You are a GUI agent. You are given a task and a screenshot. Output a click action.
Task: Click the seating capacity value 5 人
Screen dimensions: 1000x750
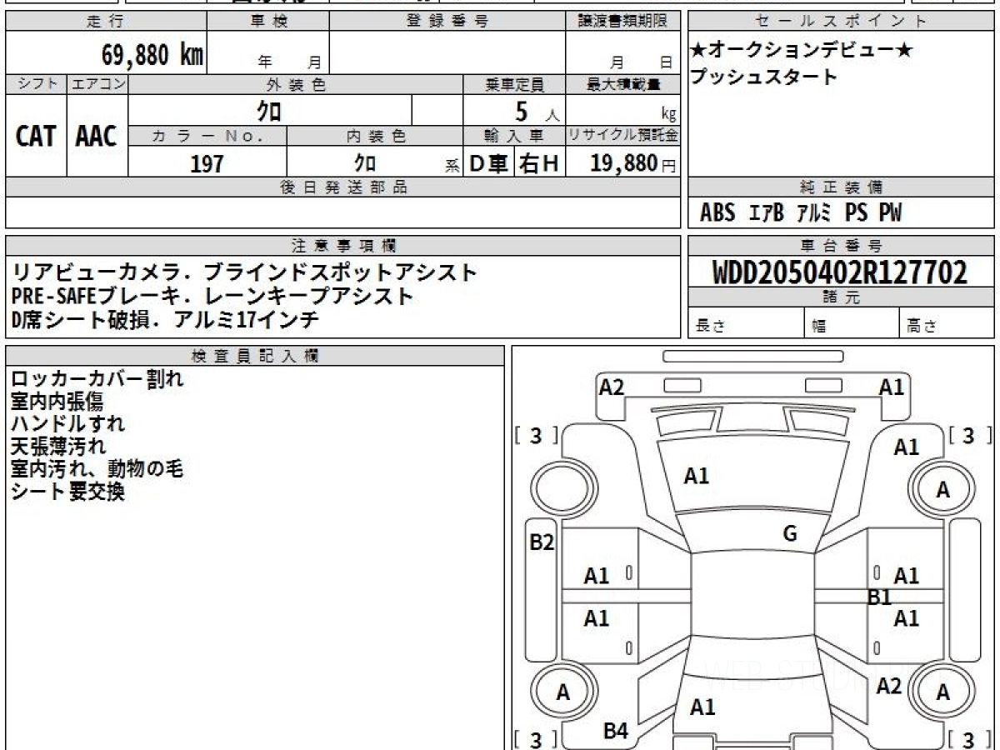(537, 112)
